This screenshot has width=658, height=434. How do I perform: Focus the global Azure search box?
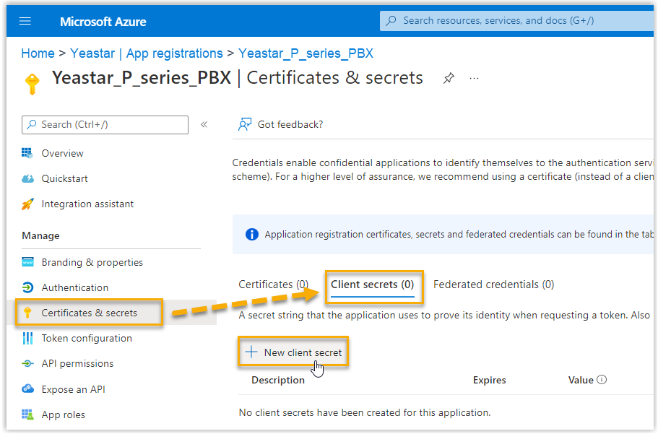coord(516,21)
